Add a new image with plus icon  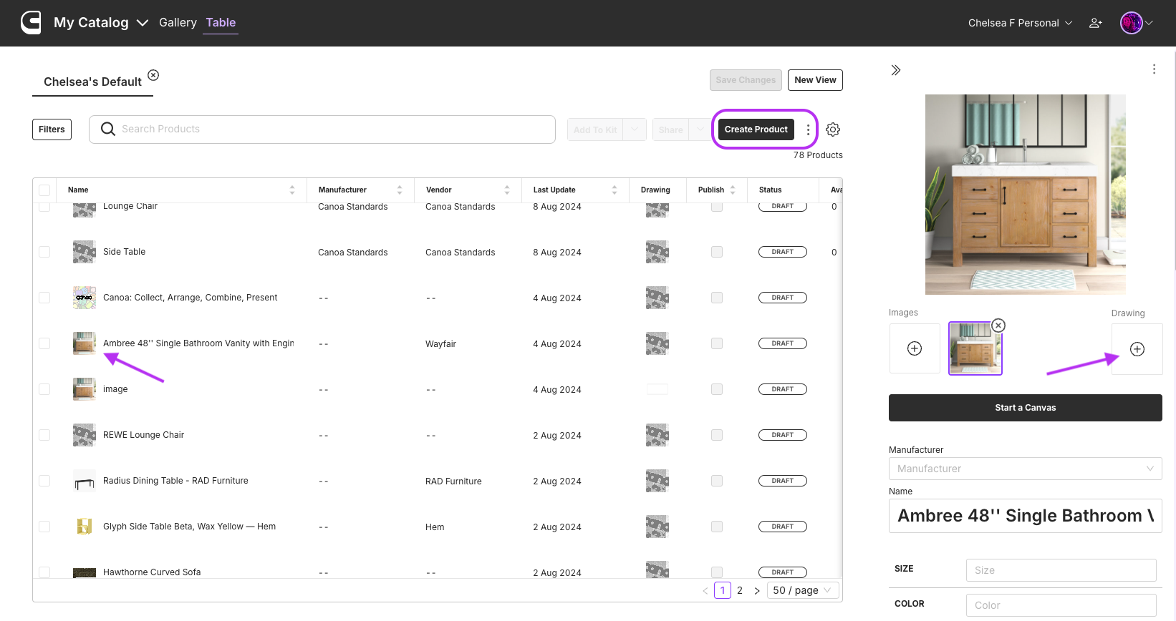coord(915,348)
